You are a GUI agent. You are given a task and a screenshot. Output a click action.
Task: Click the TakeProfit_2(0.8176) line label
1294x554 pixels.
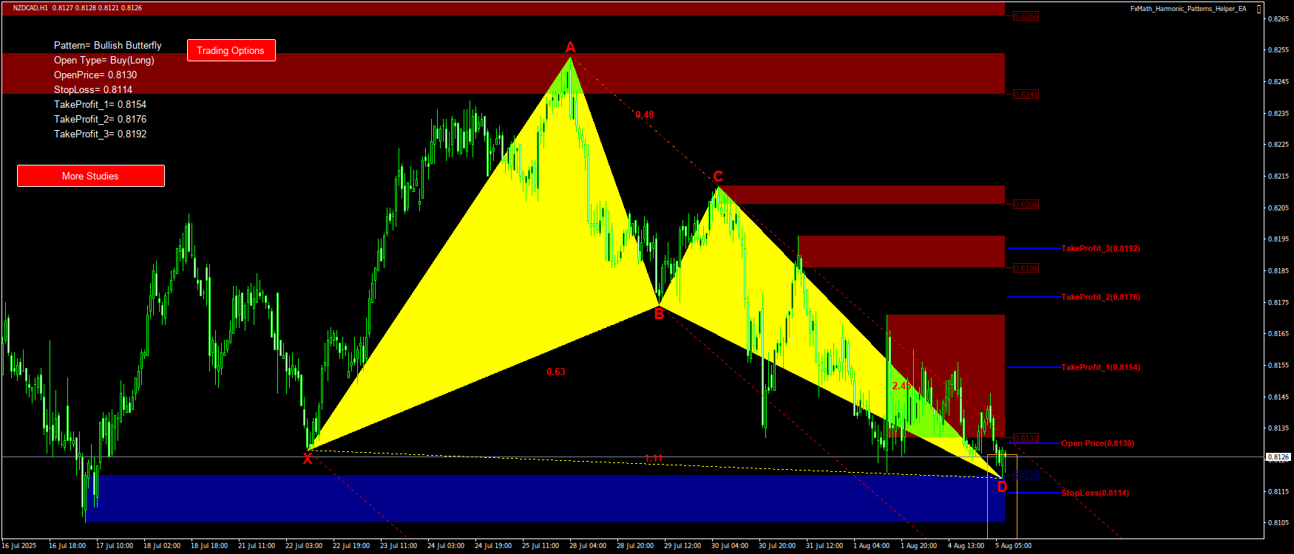(1100, 297)
